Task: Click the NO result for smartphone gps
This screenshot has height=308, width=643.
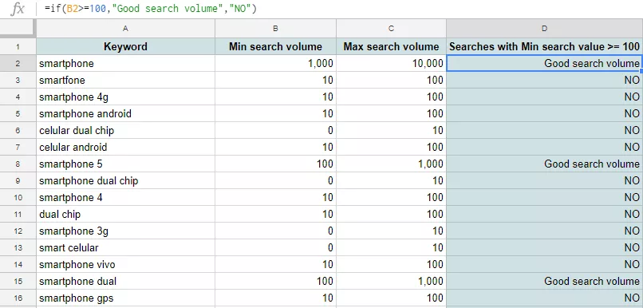Action: click(x=545, y=298)
